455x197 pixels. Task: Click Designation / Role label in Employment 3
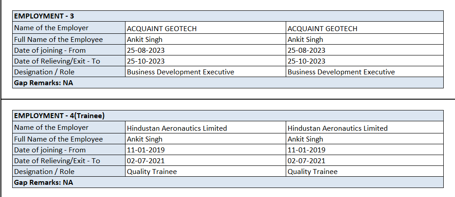44,72
